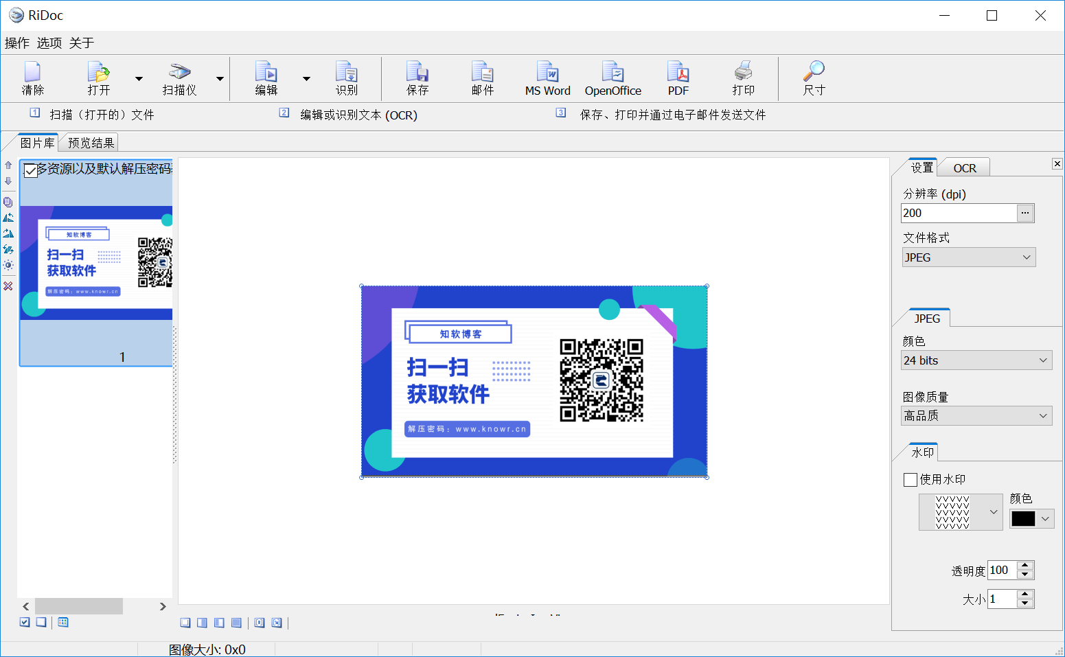Image resolution: width=1065 pixels, height=657 pixels.
Task: Increase 大小 value with up stepper
Action: coord(1025,595)
